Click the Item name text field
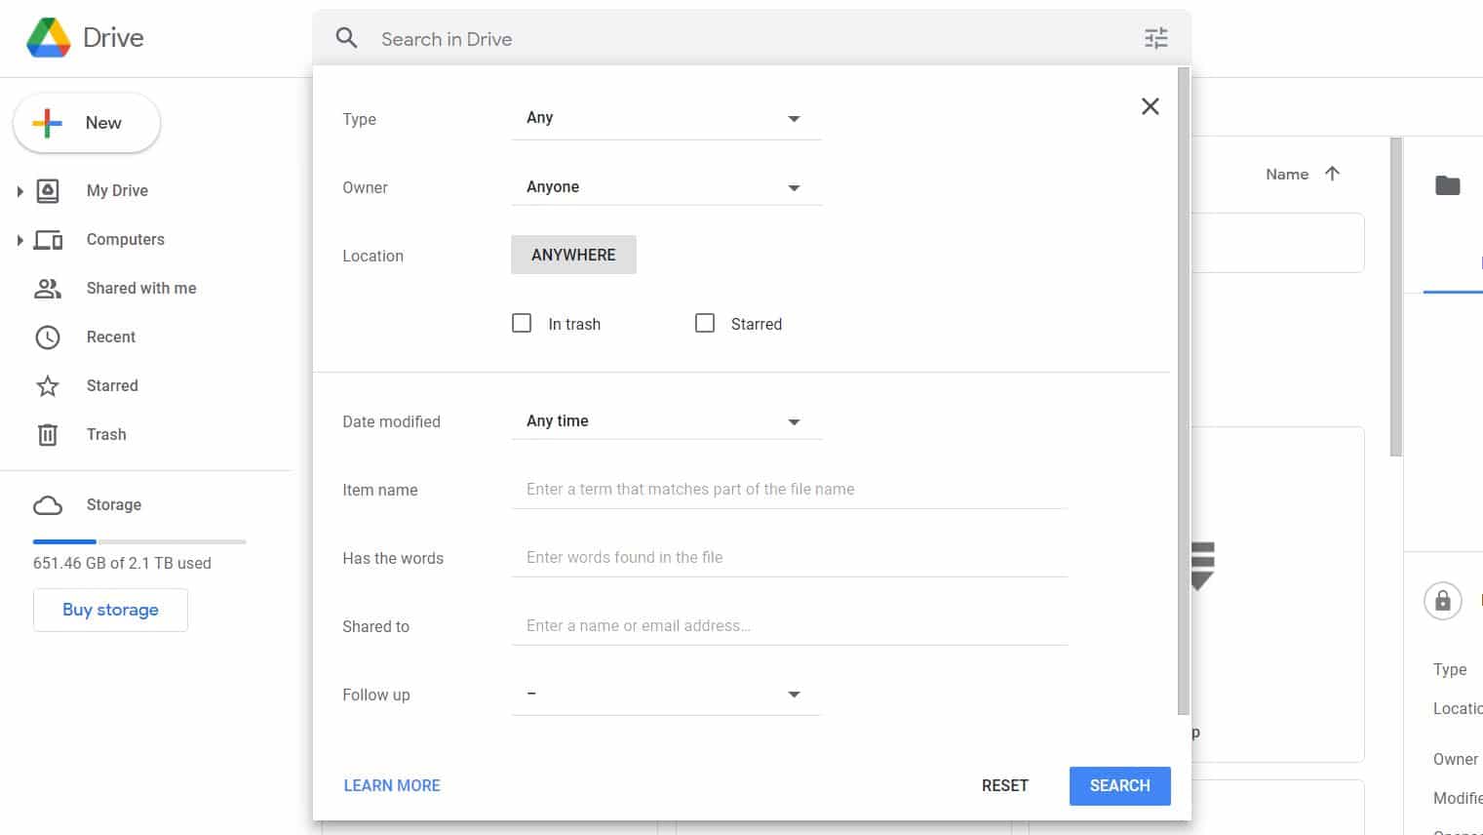Screen dimensions: 1483x835 [x=789, y=490]
